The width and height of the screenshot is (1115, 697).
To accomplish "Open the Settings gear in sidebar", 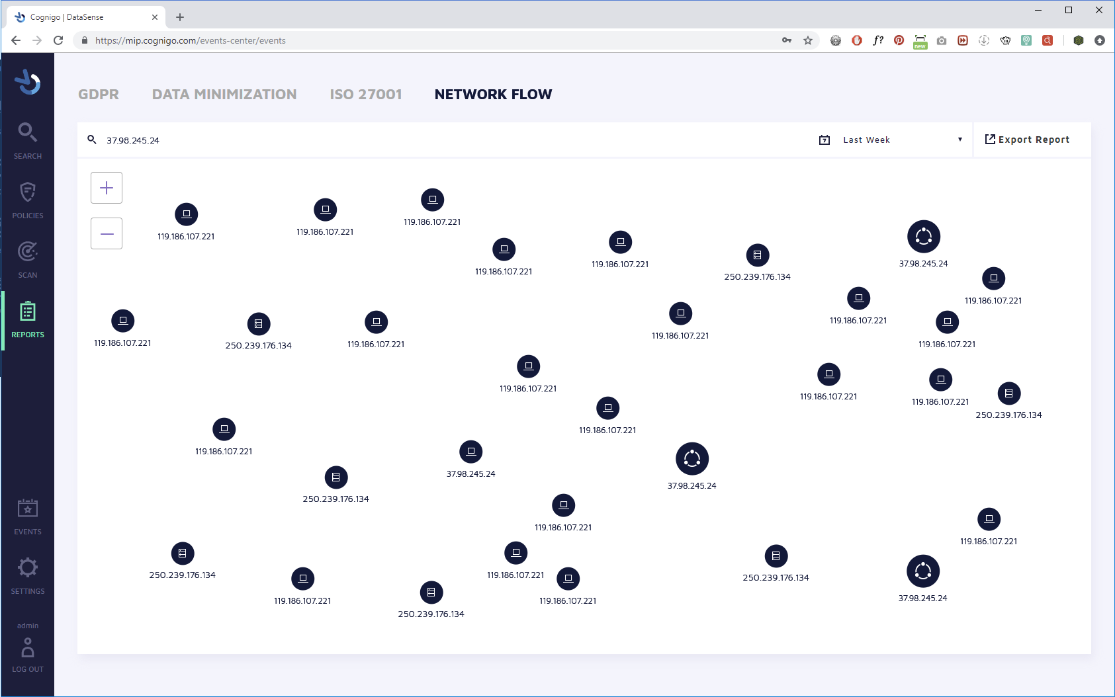I will click(x=27, y=576).
